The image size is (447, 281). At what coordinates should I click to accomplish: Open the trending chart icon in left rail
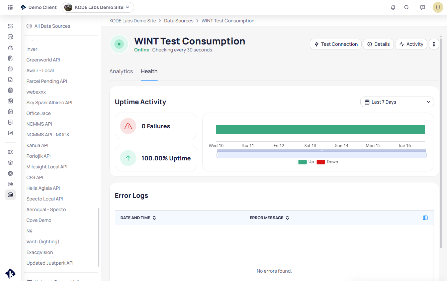click(x=10, y=133)
